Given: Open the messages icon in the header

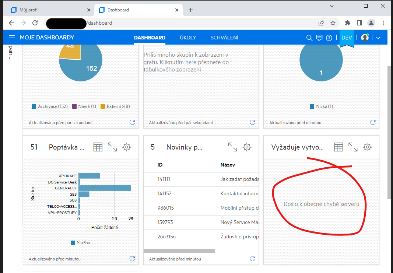Looking at the screenshot, I should (x=319, y=38).
